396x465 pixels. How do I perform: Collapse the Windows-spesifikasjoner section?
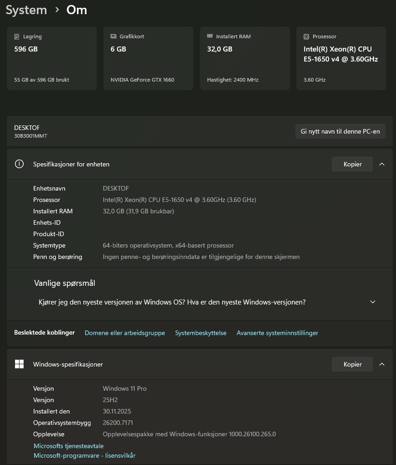(382, 364)
